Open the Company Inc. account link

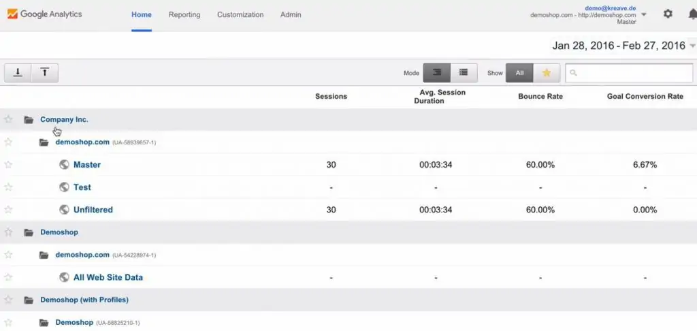[65, 119]
